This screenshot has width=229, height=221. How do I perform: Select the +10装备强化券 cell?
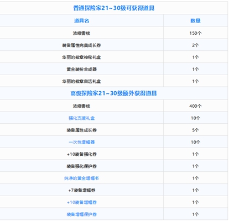click(81, 154)
